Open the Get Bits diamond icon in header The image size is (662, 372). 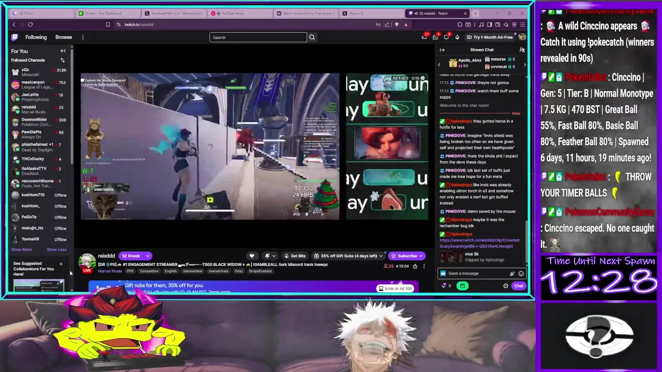457,37
